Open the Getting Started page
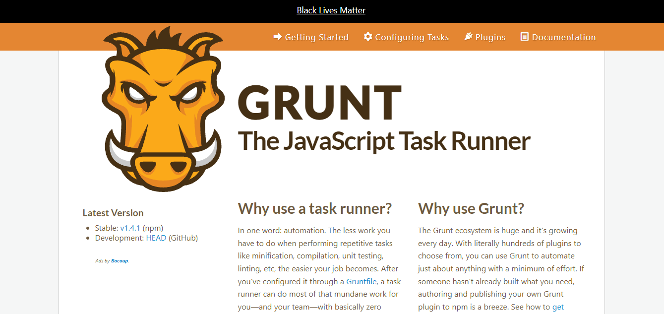Screen dimensions: 664x314 pyautogui.click(x=311, y=37)
